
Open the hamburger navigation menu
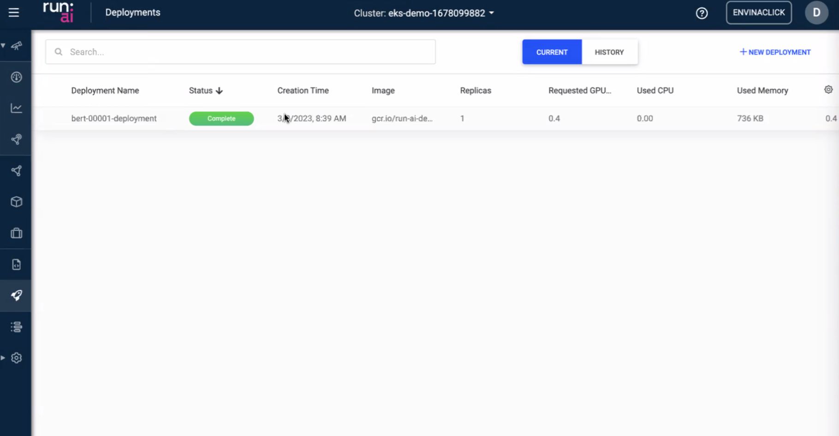14,12
